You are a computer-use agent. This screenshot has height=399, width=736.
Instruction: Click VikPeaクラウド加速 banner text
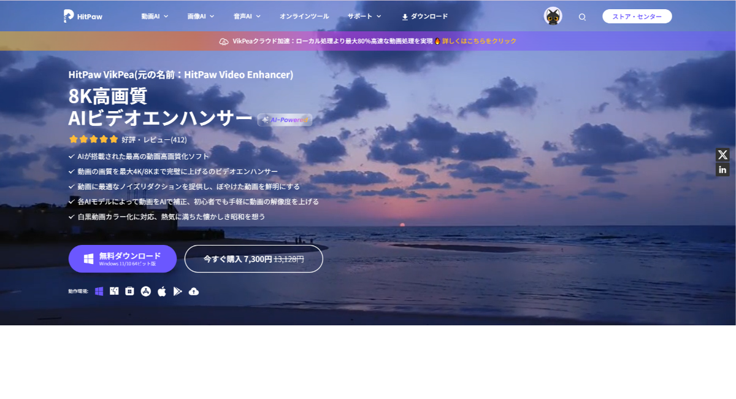coord(332,41)
